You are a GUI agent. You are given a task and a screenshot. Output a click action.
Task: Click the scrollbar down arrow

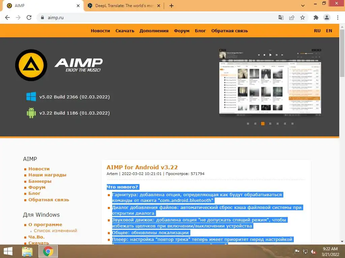(x=342, y=242)
